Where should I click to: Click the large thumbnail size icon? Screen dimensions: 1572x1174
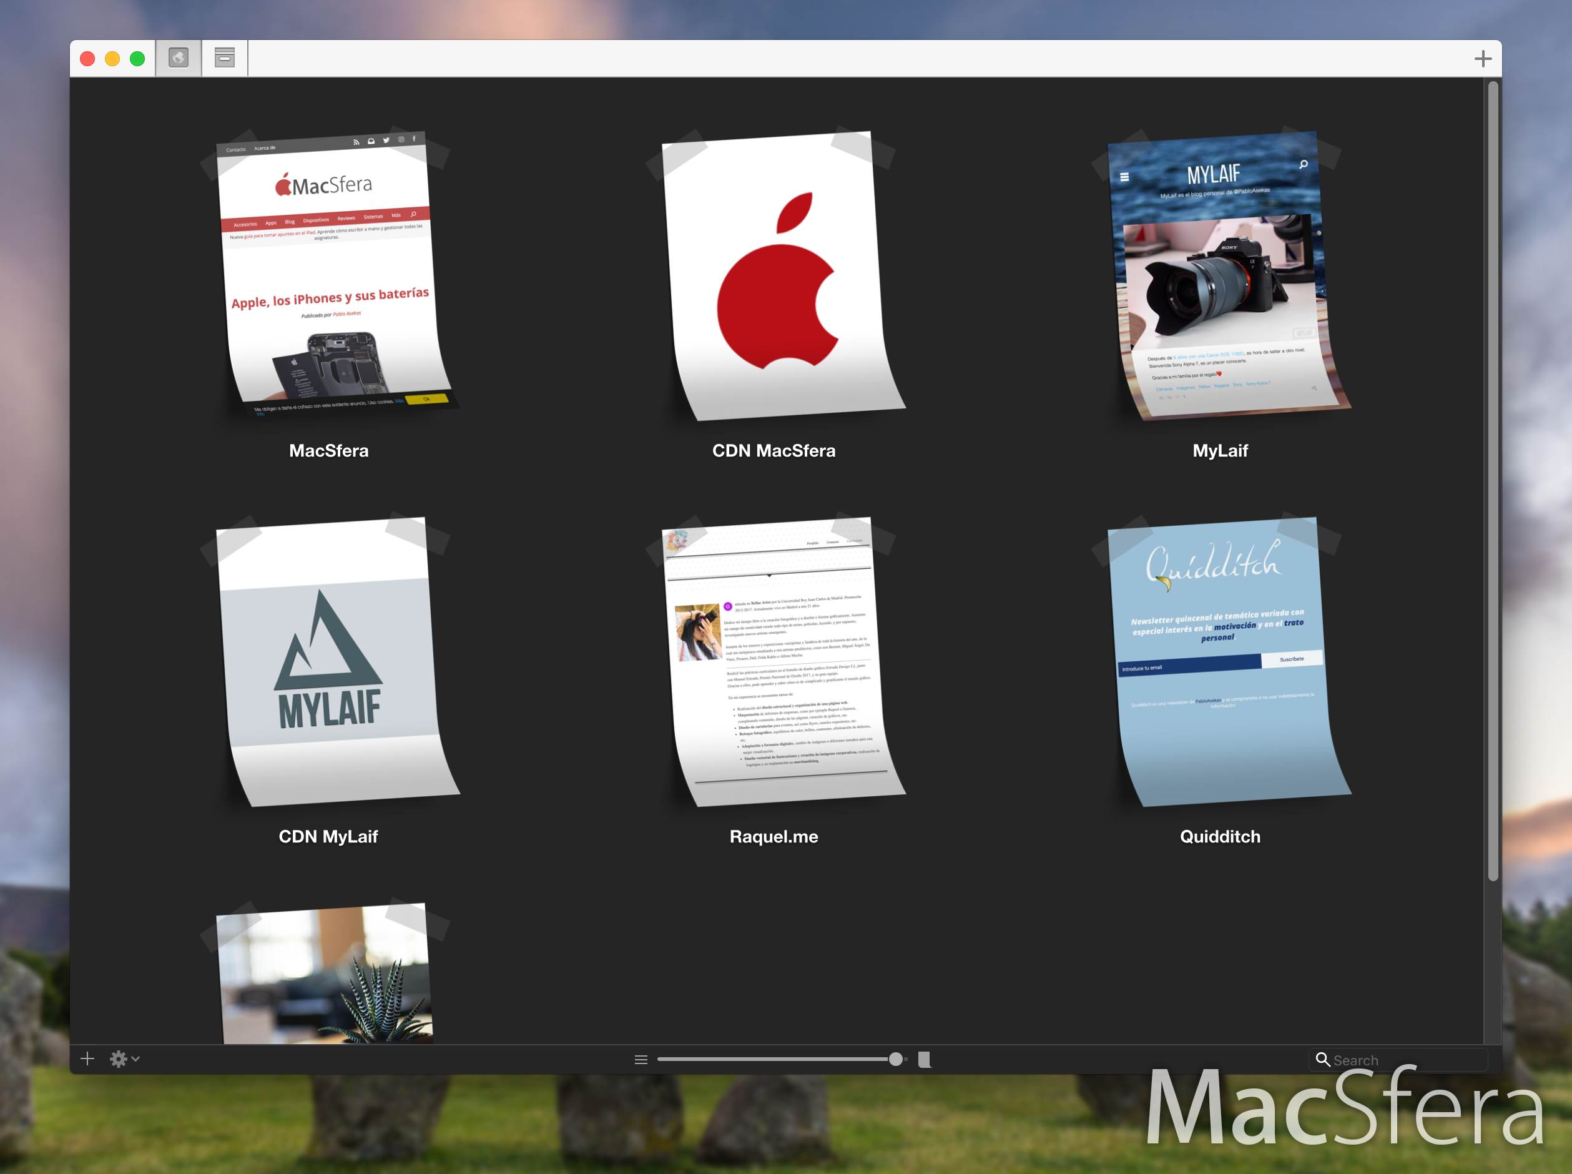[x=924, y=1060]
